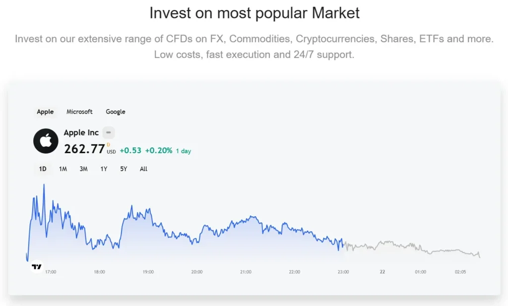Switch to the Microsoft tab
The height and width of the screenshot is (306, 508).
point(79,112)
